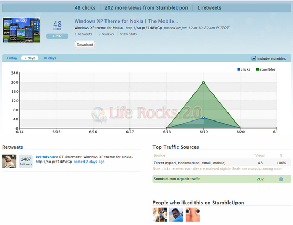Open the View Stats link
Viewport: 293px width, 225px height.
[128, 34]
